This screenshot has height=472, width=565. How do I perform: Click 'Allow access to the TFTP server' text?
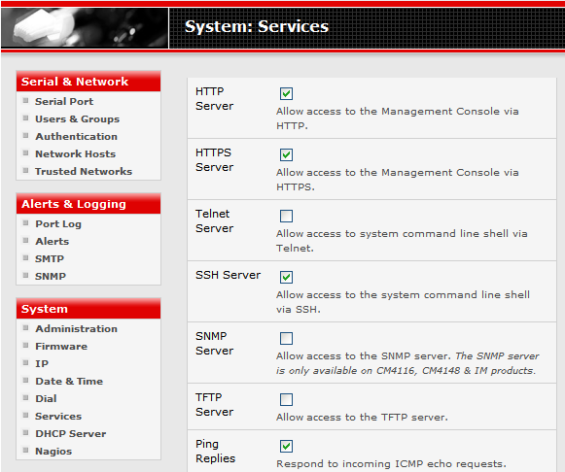(x=362, y=417)
